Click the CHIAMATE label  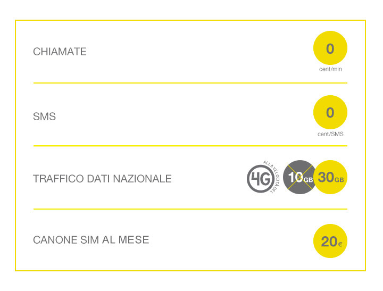[60, 52]
